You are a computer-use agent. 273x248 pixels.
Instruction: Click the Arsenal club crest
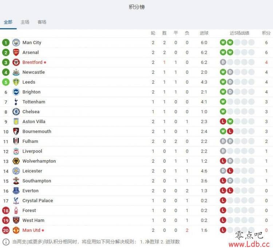16,52
